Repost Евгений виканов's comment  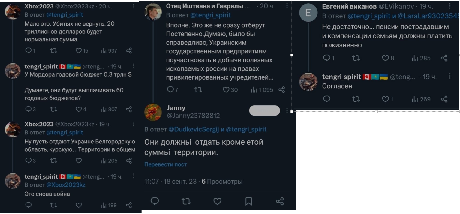(356, 58)
